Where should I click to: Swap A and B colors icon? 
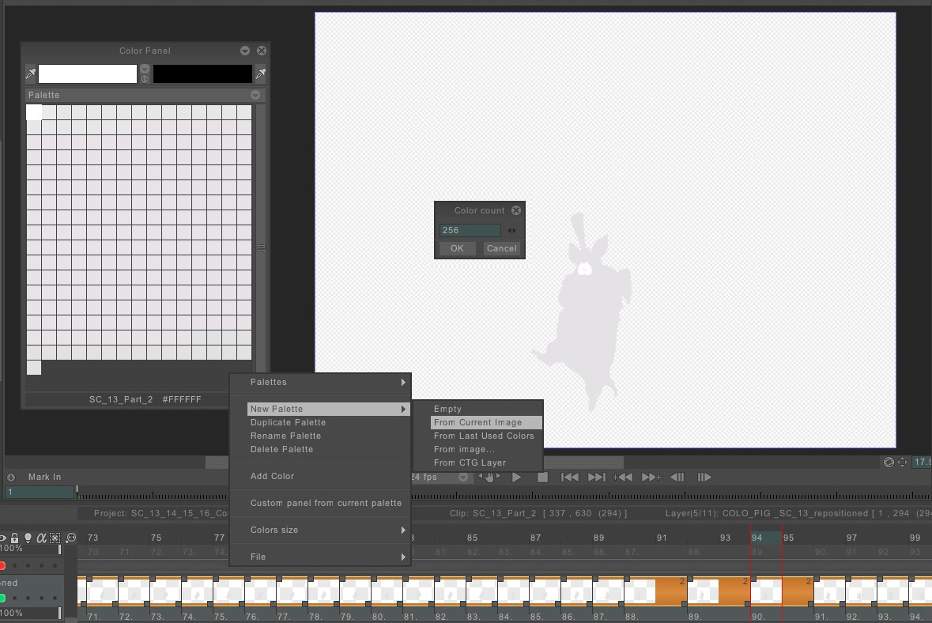click(x=145, y=79)
